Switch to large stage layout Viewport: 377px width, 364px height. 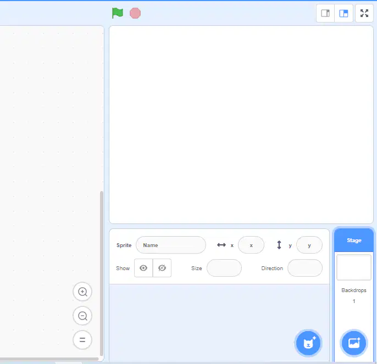(343, 13)
